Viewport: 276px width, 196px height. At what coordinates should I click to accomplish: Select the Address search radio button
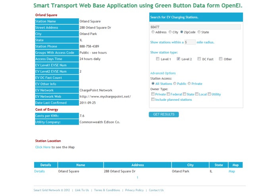coord(153,32)
